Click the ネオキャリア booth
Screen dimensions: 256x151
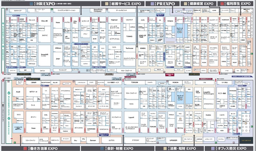pyautogui.click(x=18, y=11)
